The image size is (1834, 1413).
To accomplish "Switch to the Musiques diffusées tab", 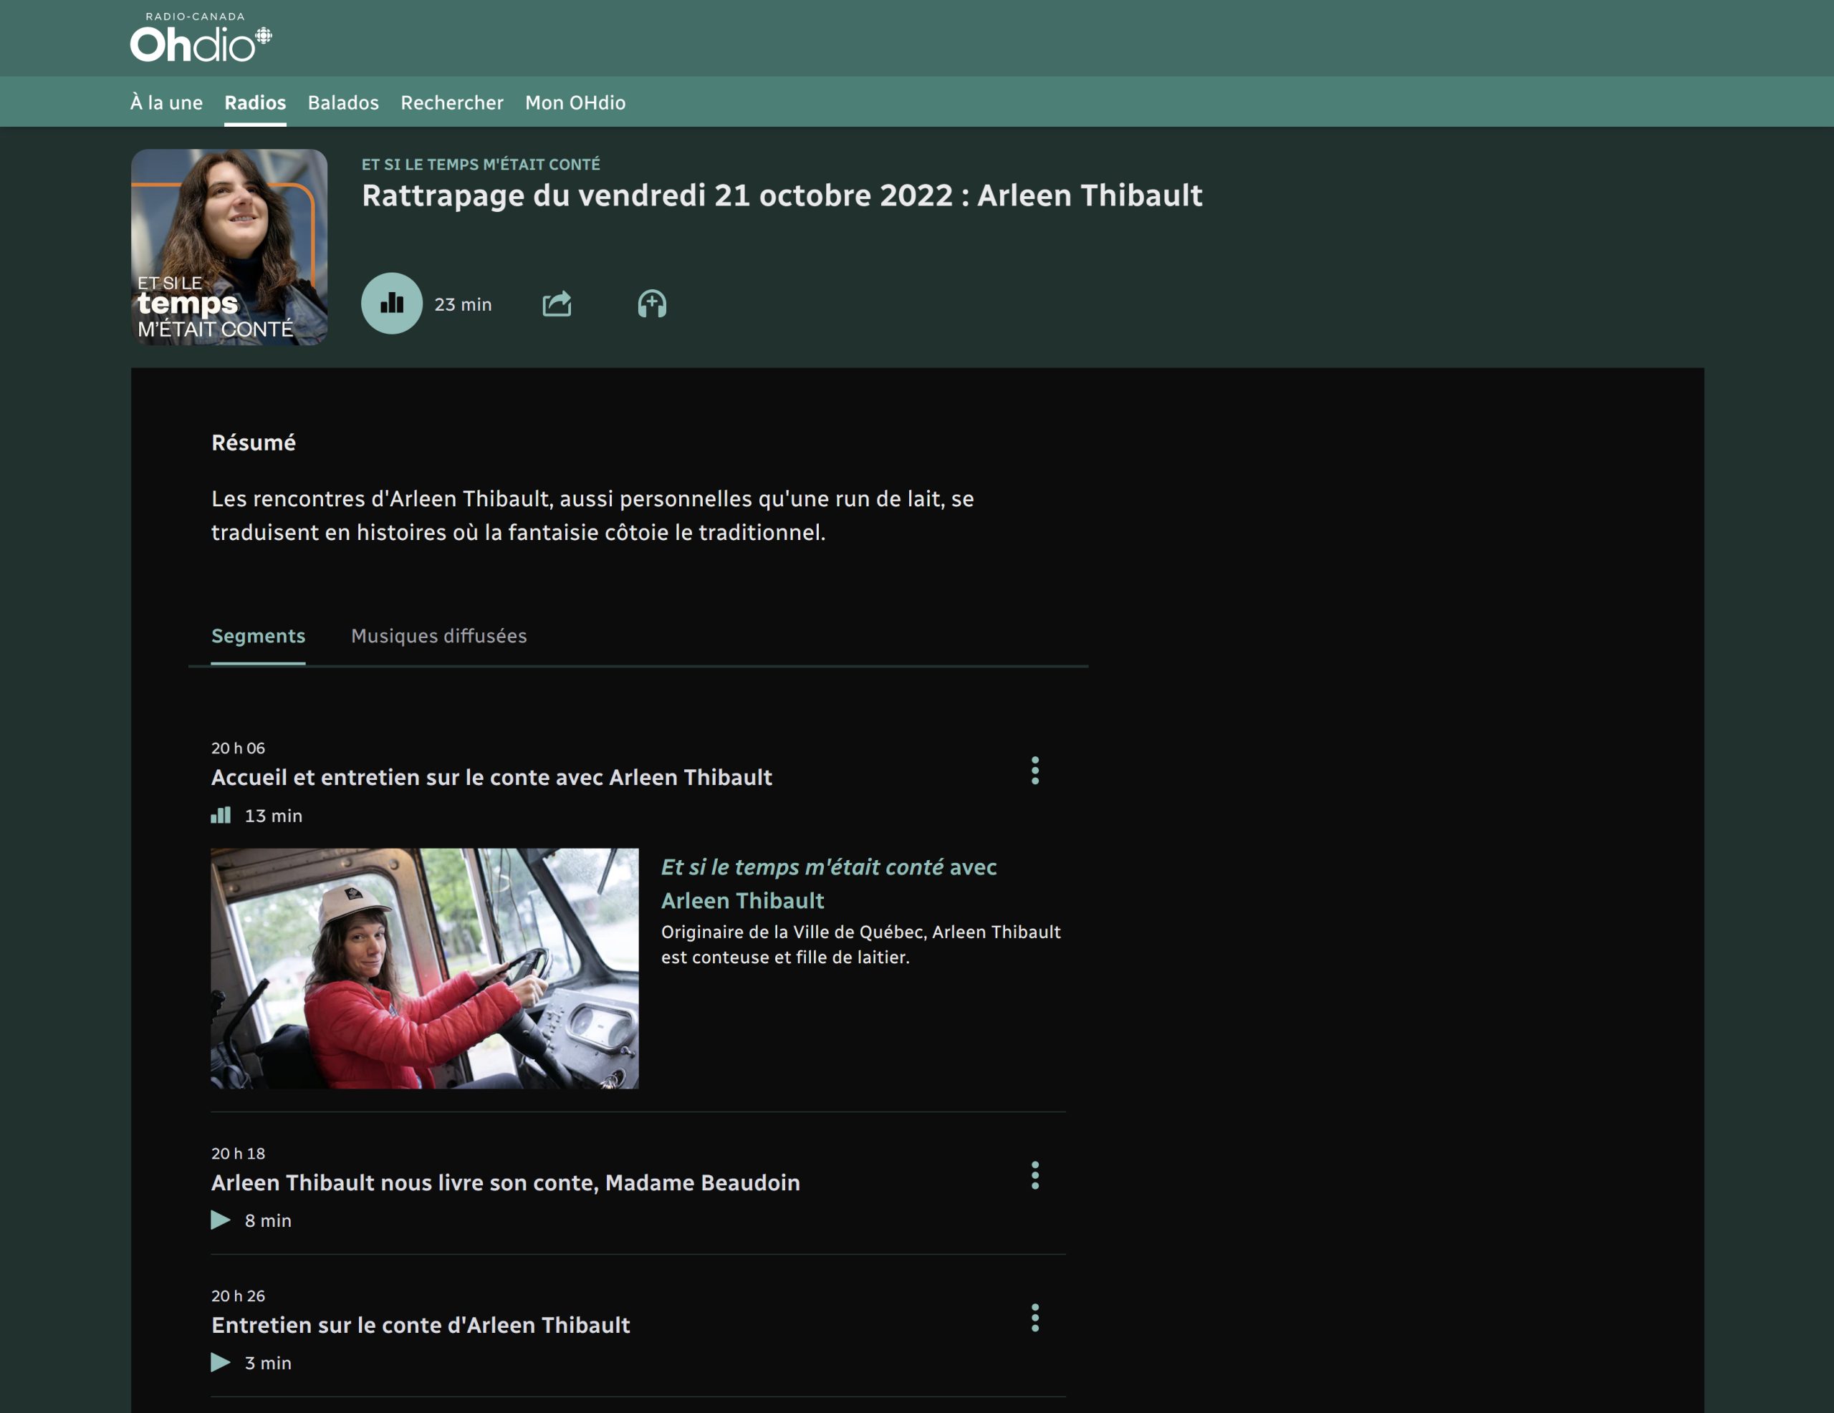I will (438, 635).
